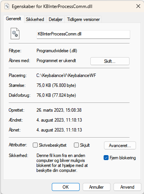
Task: Click the Skift... button
Action: (110, 61)
